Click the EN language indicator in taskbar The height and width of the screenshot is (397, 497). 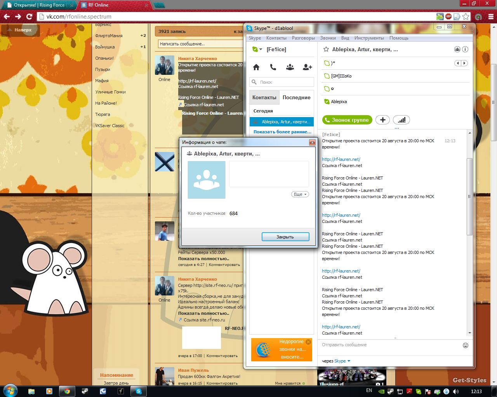click(369, 390)
